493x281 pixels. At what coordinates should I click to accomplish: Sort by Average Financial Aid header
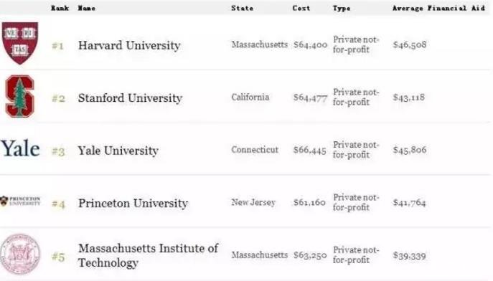tap(438, 8)
